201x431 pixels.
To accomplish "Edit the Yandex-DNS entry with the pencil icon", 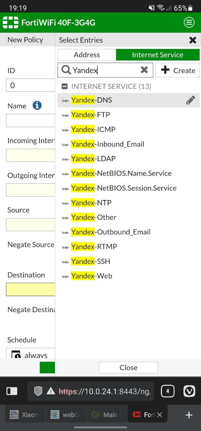I will click(x=190, y=100).
